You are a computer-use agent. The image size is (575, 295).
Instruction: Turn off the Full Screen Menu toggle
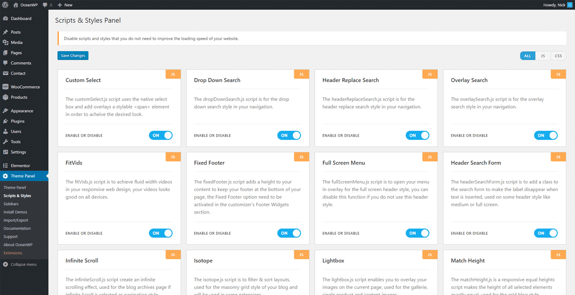[x=417, y=233]
